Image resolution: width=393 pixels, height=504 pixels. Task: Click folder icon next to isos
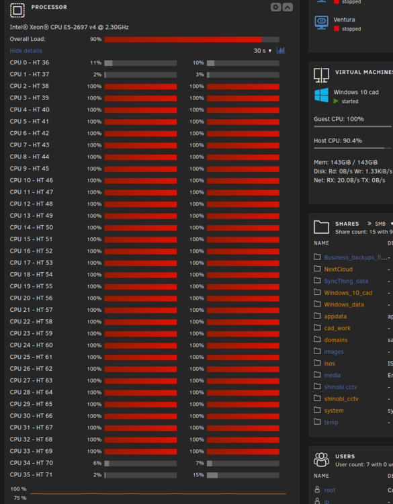pos(317,363)
